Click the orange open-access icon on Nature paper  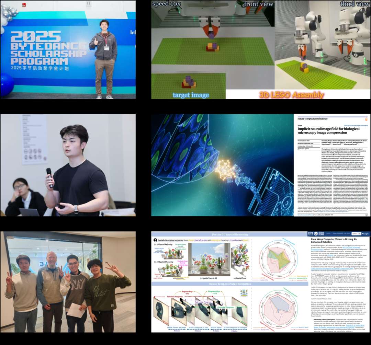(x=367, y=119)
